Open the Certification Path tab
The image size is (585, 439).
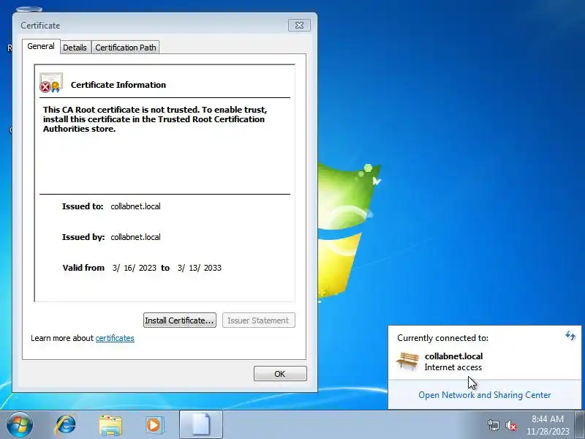pyautogui.click(x=125, y=48)
